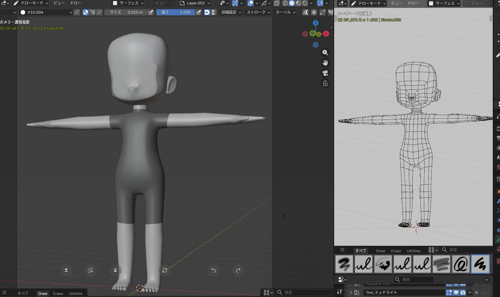Open the ストローク dropdown menu
Image resolution: width=500 pixels, height=297 pixels.
click(258, 12)
